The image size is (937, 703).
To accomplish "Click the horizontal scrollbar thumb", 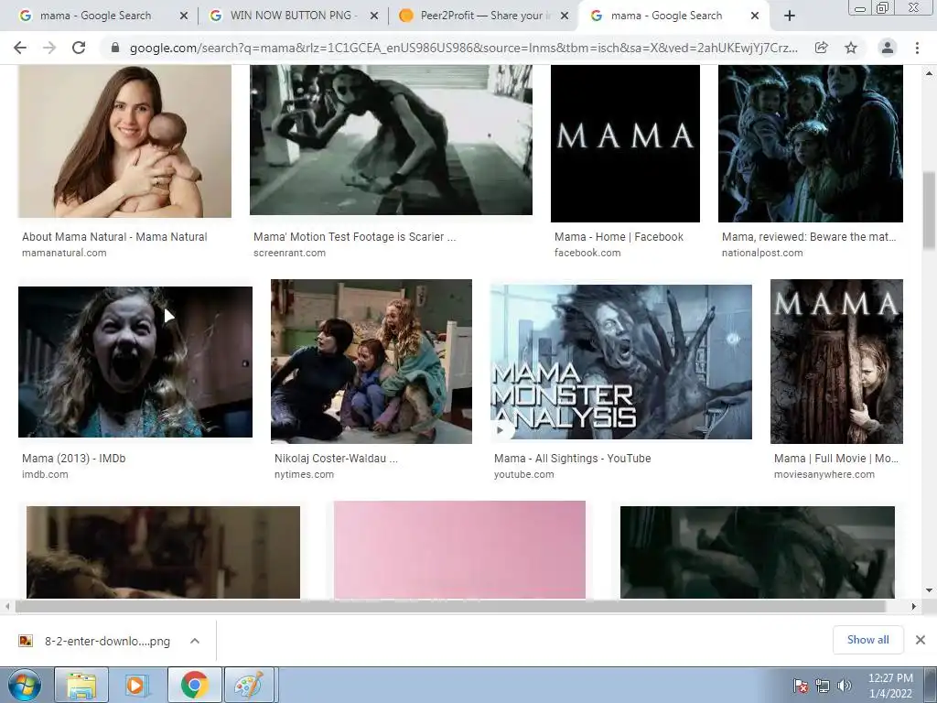I will pos(450,606).
